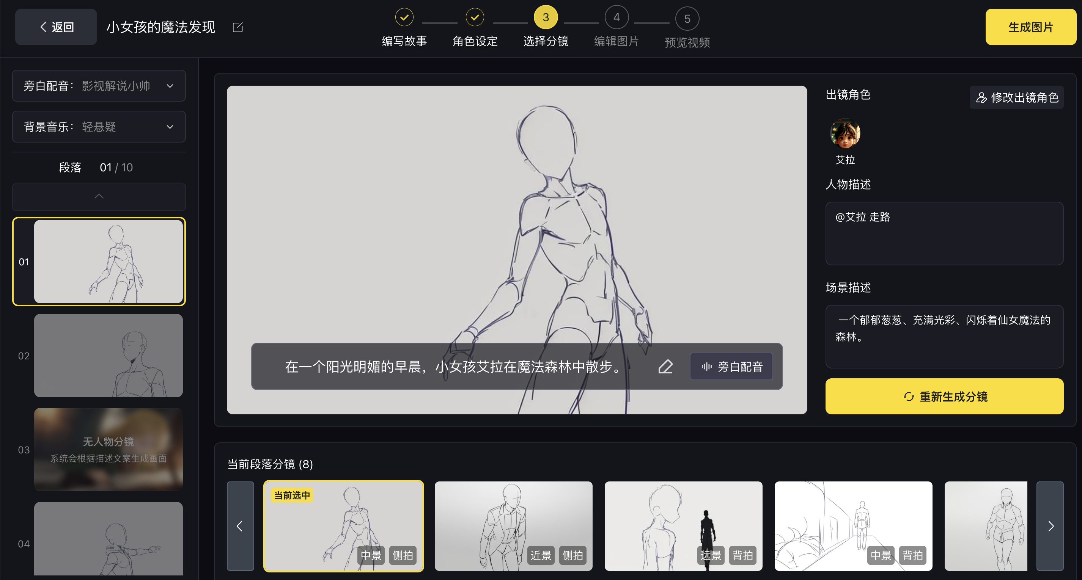This screenshot has width=1082, height=580.
Task: Open the 旁白配音 voice dropdown
Action: (99, 86)
